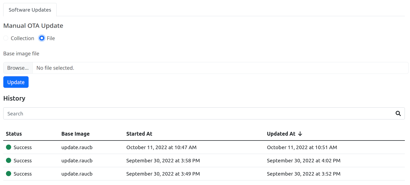Click the success status dot on the bottom row

[x=8, y=174]
